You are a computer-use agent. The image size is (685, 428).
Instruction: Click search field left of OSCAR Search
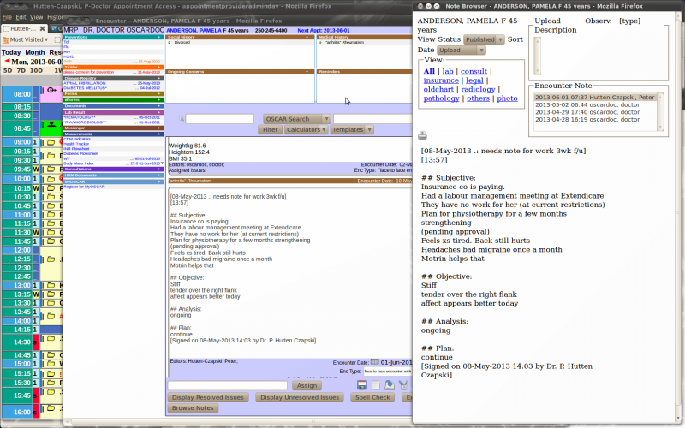click(220, 119)
